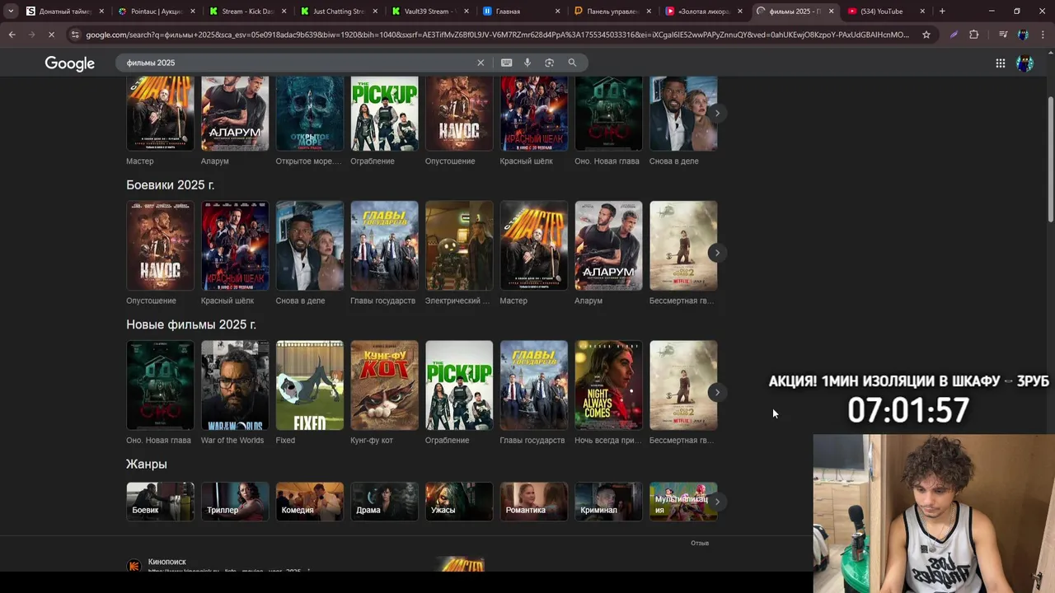1055x593 pixels.
Task: Switch to the Донатный таймер tab
Action: point(64,12)
